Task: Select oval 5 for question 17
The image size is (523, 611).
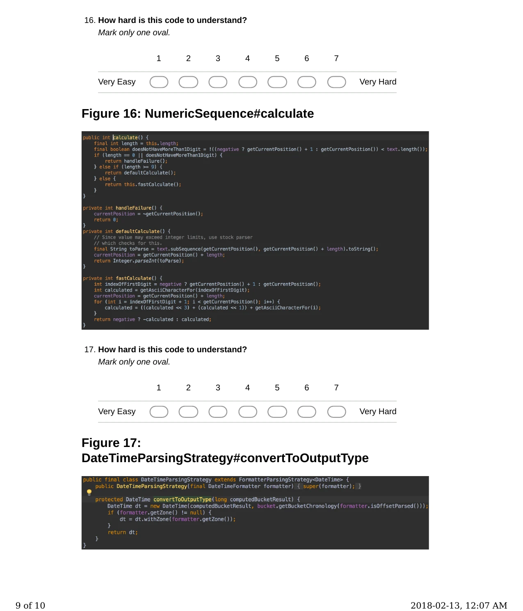Action: pos(277,412)
